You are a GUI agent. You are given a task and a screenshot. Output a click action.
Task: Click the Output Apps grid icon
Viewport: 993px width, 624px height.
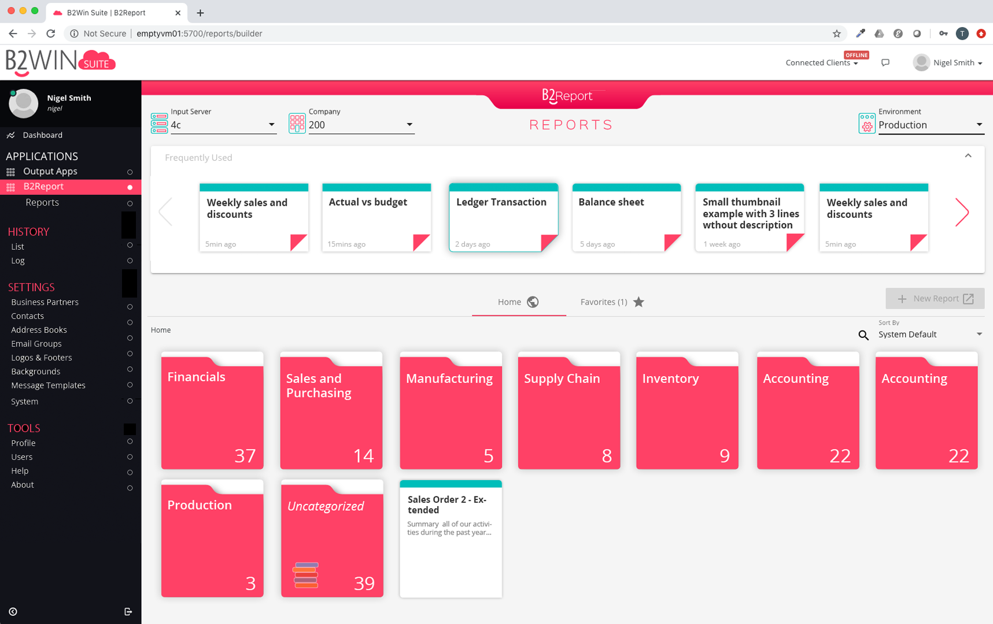(x=10, y=172)
